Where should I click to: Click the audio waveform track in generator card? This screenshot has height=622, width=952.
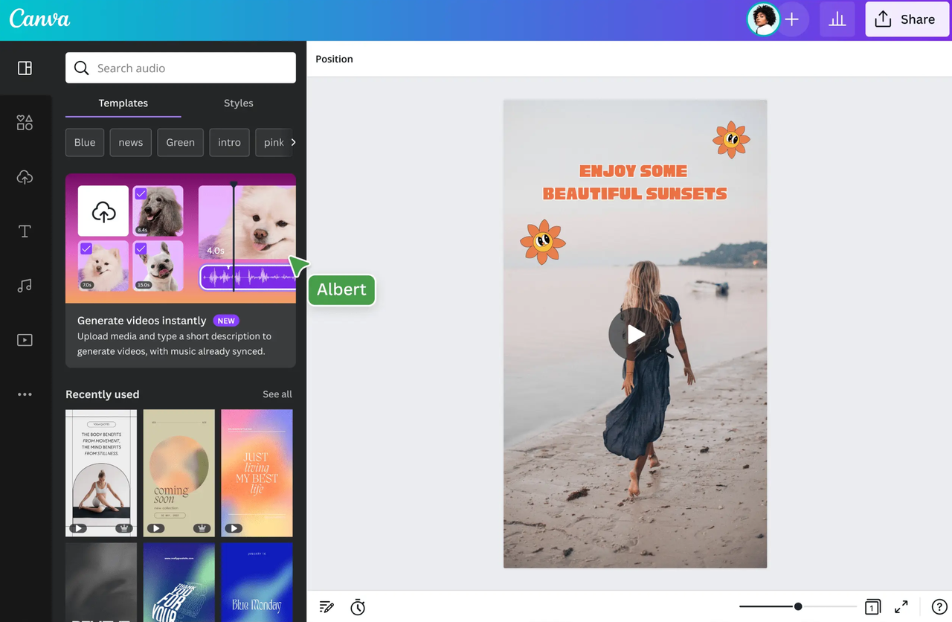(248, 278)
